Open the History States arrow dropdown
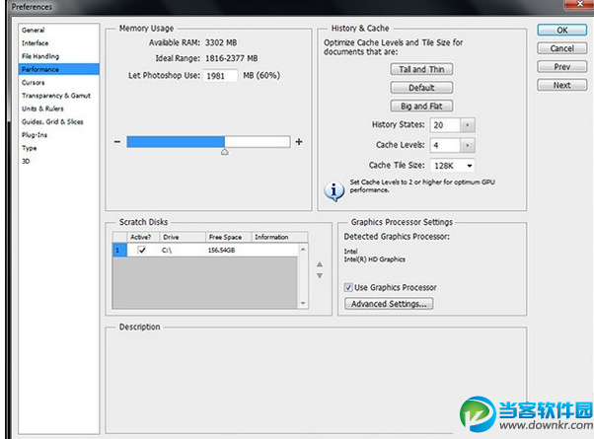594x439 pixels. [x=467, y=125]
